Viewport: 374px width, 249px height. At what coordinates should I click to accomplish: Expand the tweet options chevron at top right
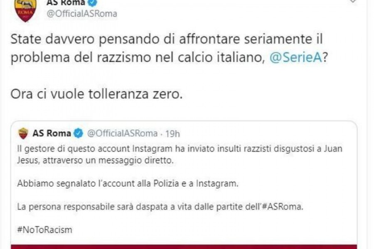(353, 1)
